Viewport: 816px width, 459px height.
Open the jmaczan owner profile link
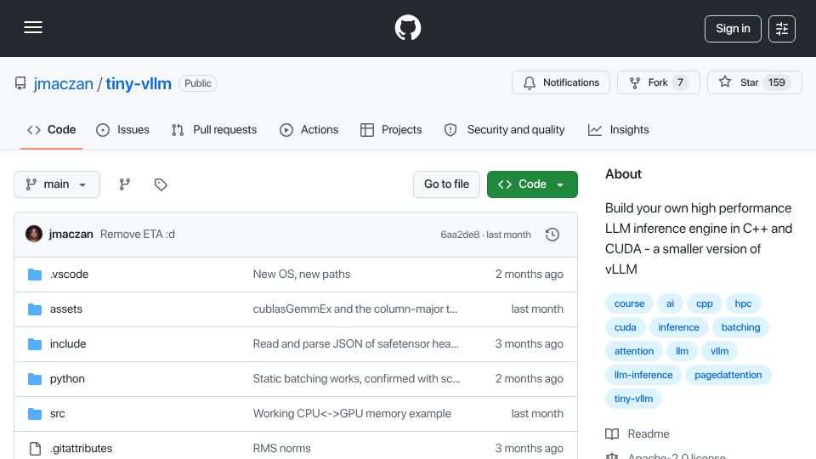[x=63, y=83]
